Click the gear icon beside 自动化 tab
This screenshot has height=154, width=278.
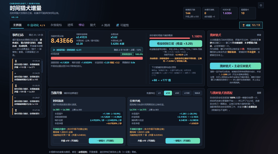(x=28, y=25)
